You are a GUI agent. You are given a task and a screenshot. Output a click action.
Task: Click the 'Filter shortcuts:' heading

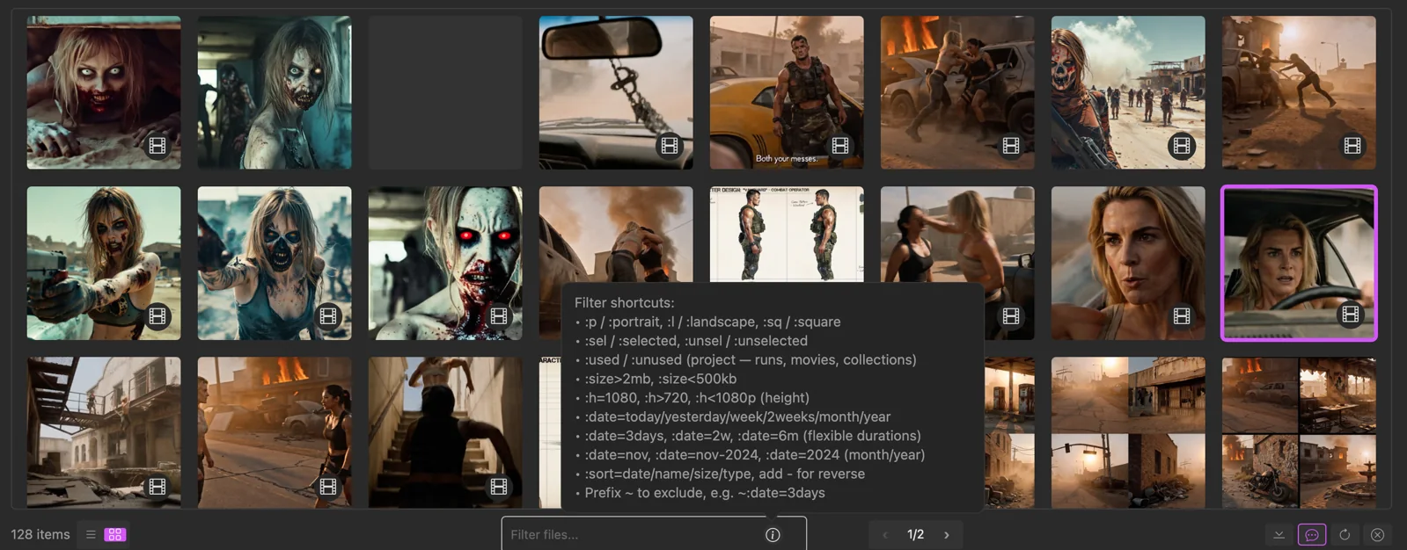coord(625,302)
